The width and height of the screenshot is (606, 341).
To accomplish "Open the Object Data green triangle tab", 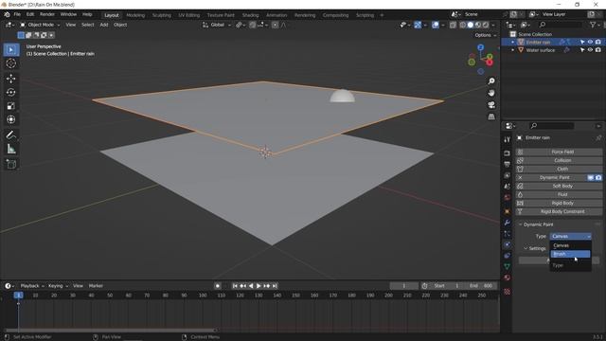I will coord(508,266).
